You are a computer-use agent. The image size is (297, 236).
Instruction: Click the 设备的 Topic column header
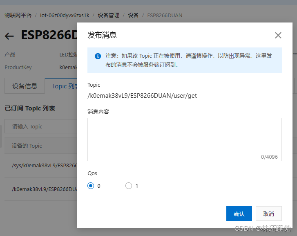pyautogui.click(x=27, y=146)
